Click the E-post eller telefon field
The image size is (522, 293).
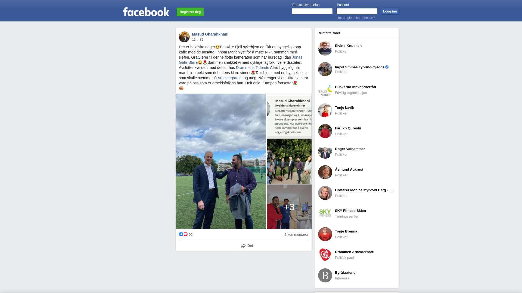click(x=312, y=11)
